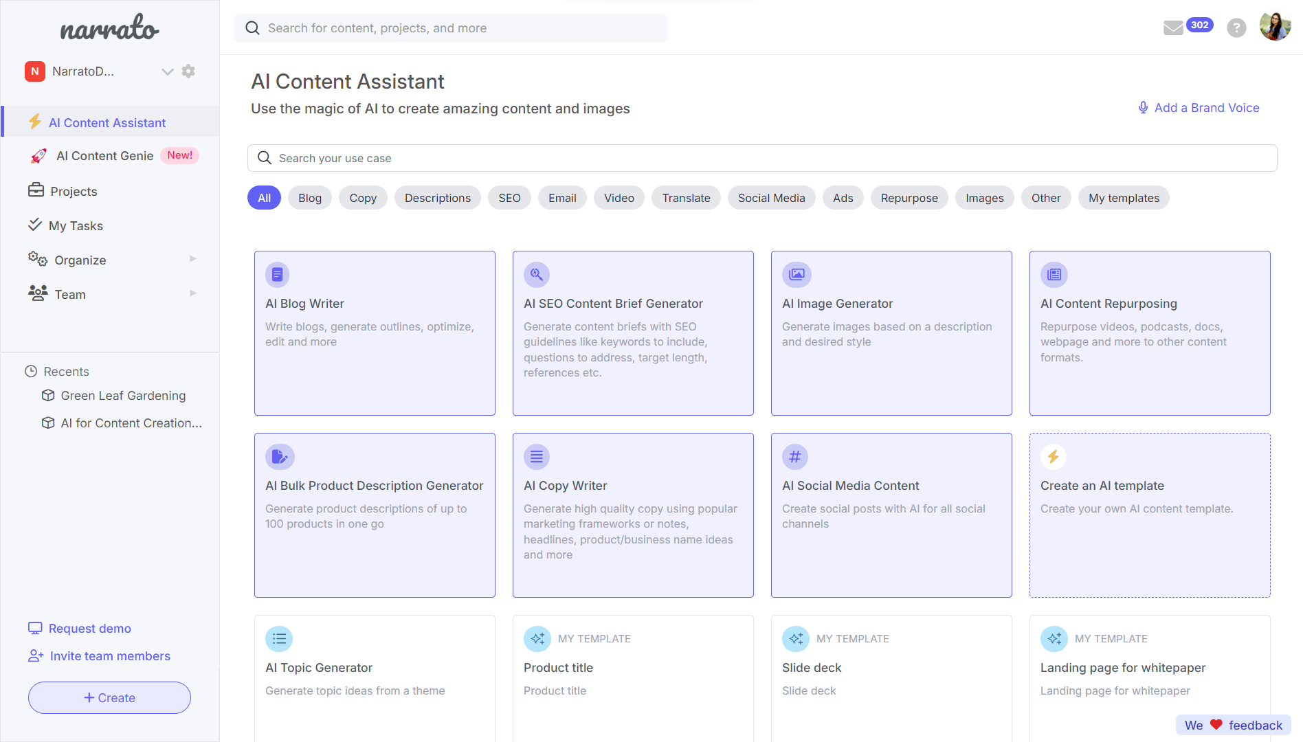Click the rocket icon for AI Content Genie

(x=38, y=156)
